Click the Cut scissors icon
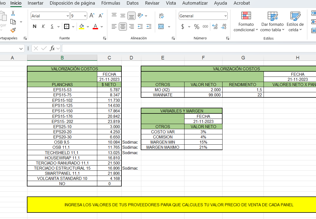Image resolution: width=316 pixels, height=219 pixels. [x=13, y=14]
